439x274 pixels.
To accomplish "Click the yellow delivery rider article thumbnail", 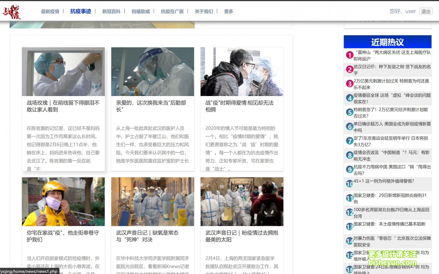I will (63, 201).
